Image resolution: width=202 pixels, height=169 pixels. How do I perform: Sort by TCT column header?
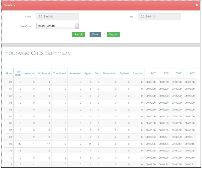click(153, 73)
